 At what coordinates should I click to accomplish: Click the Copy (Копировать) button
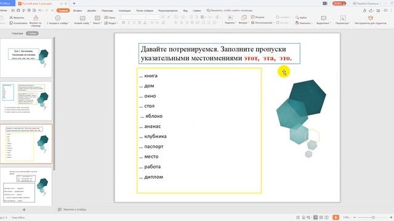pos(18,23)
